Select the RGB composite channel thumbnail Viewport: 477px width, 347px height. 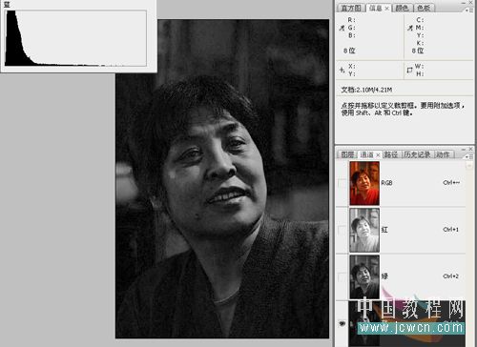364,183
